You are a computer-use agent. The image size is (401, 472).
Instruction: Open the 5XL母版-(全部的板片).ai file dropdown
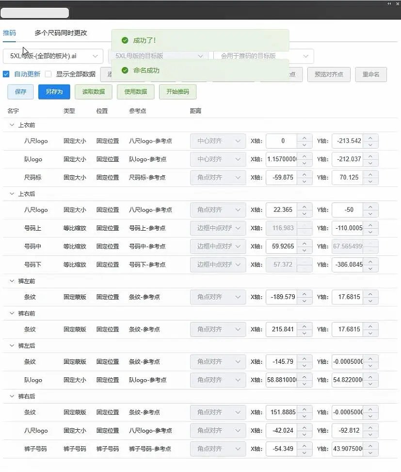pyautogui.click(x=53, y=56)
